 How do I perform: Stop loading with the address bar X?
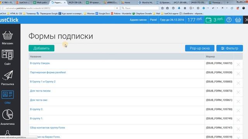[x=117, y=8]
